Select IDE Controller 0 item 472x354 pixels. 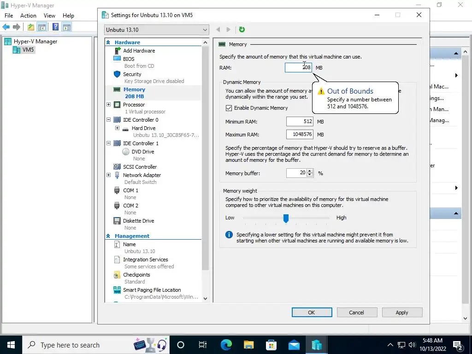coord(140,120)
